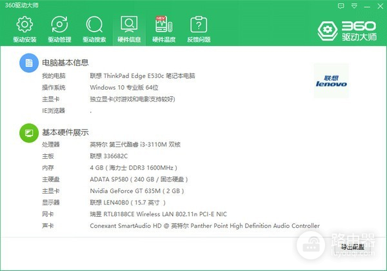Click the 电脑基本信息 heading

[x=65, y=63]
